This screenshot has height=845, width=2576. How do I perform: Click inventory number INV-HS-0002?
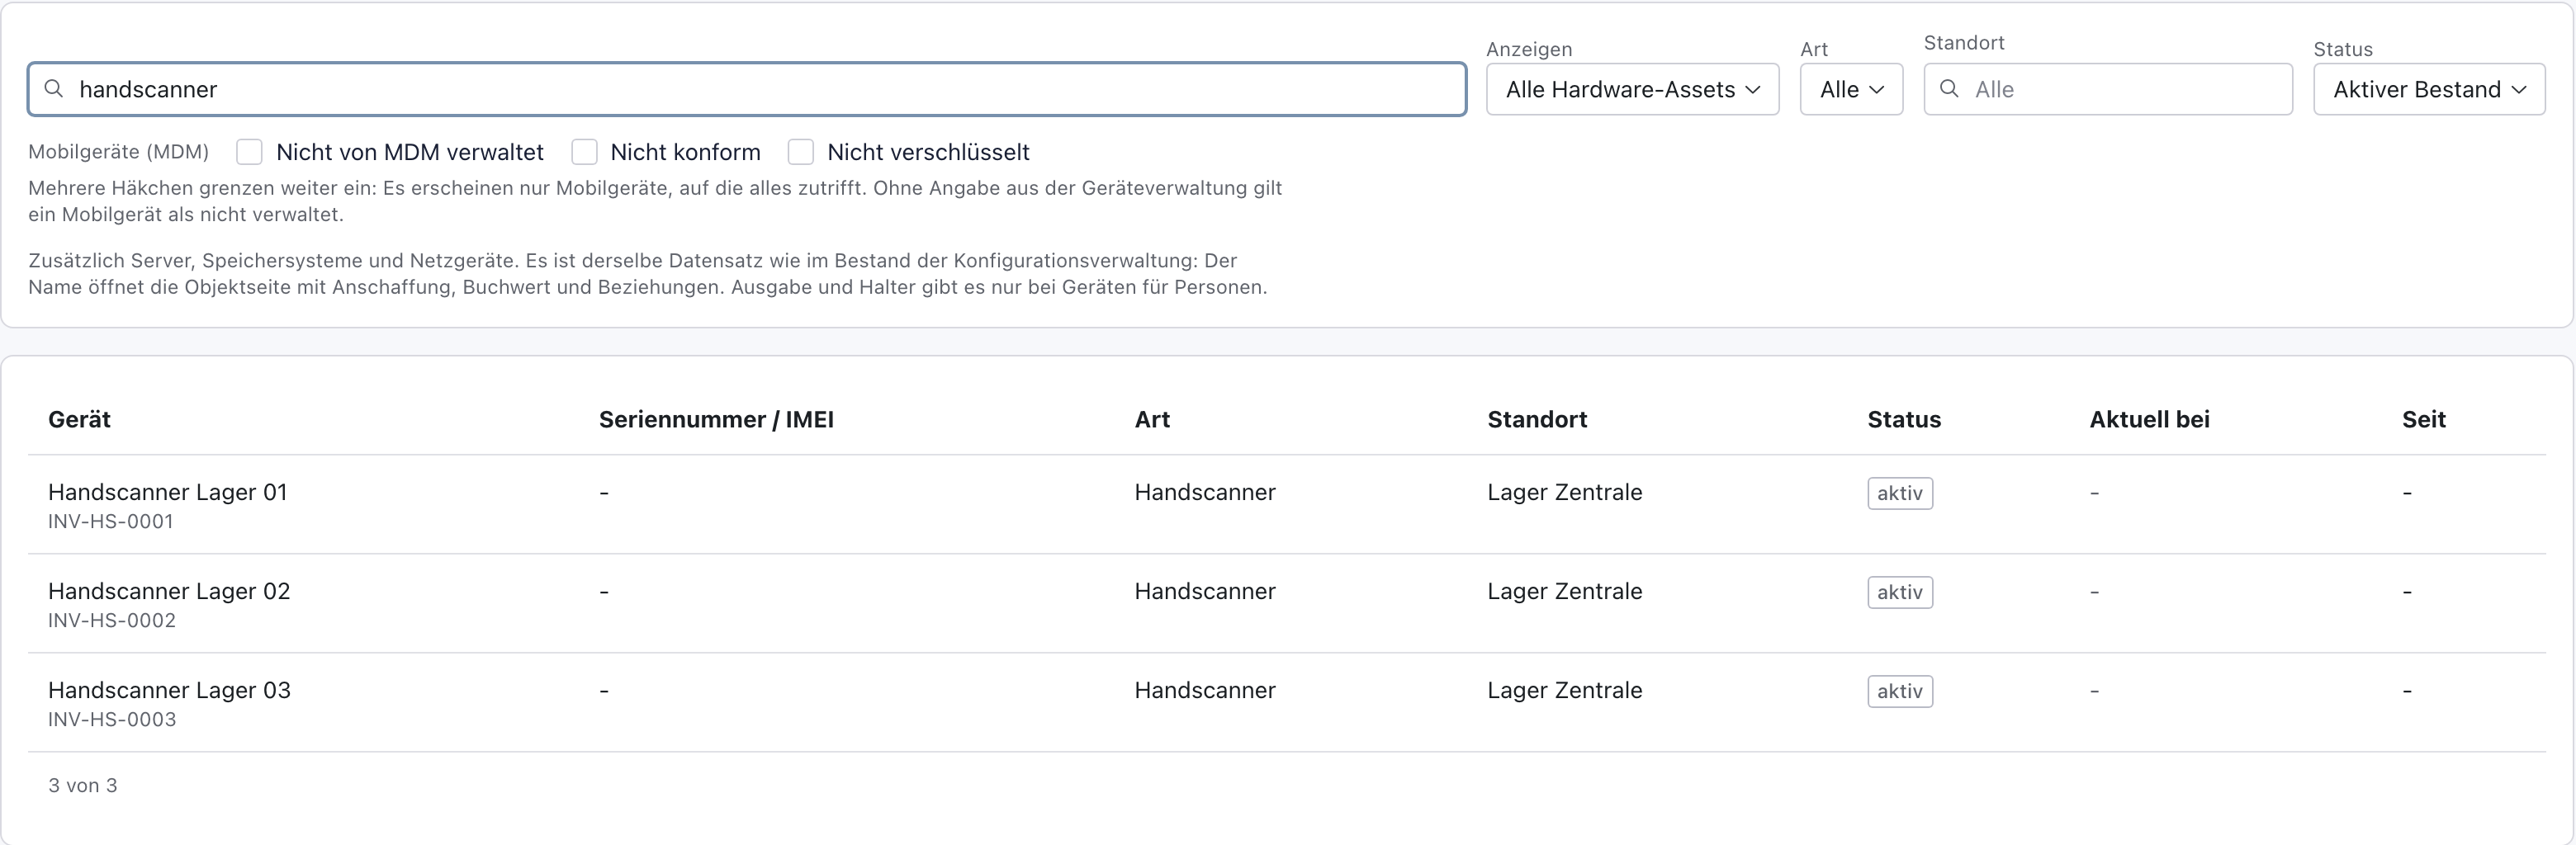[x=112, y=621]
